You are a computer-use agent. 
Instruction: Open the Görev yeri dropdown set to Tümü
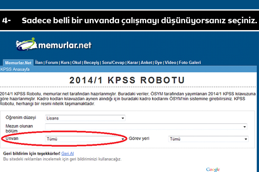208,139
